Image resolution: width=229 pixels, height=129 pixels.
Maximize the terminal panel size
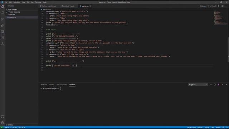[x=223, y=85]
